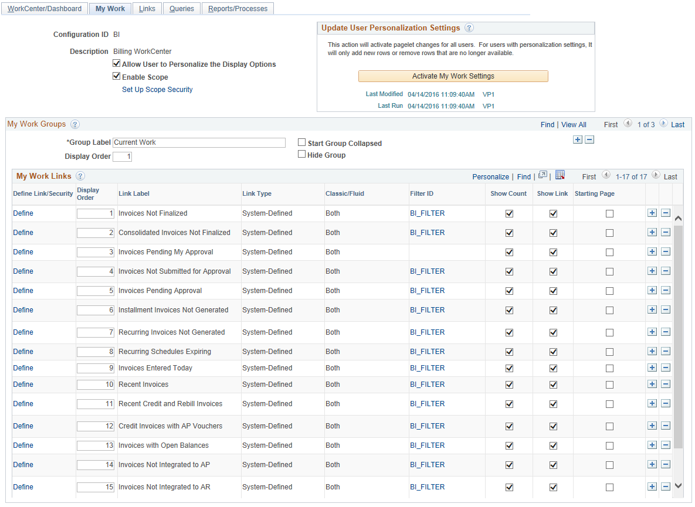Add a new work group with plus icon

tap(578, 139)
